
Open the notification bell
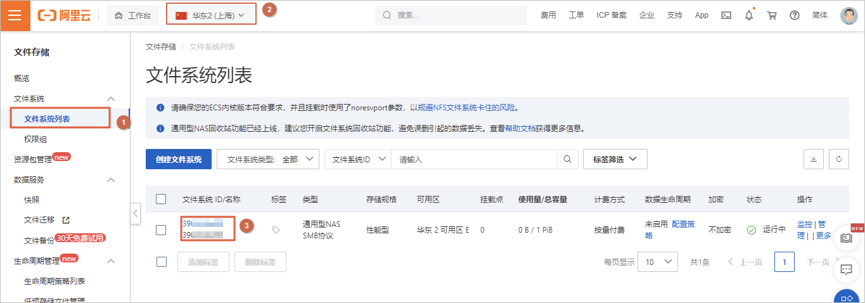coord(749,16)
